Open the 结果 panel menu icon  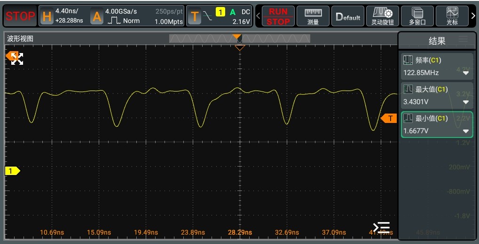click(x=463, y=40)
